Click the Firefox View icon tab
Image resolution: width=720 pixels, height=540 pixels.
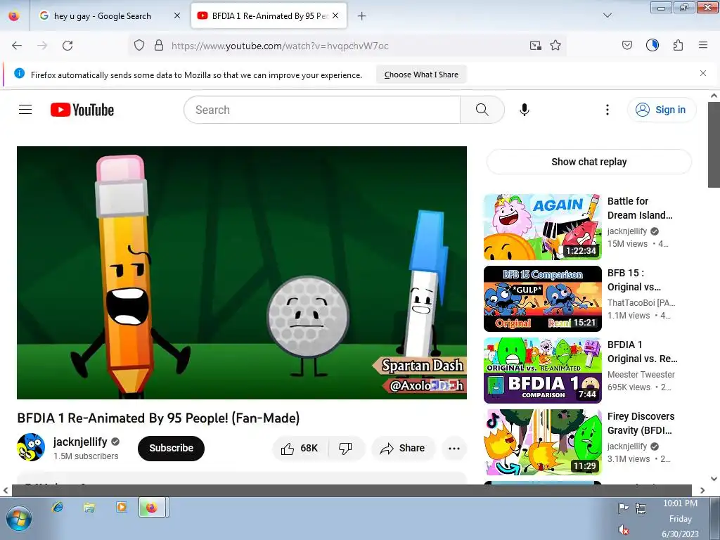click(14, 15)
